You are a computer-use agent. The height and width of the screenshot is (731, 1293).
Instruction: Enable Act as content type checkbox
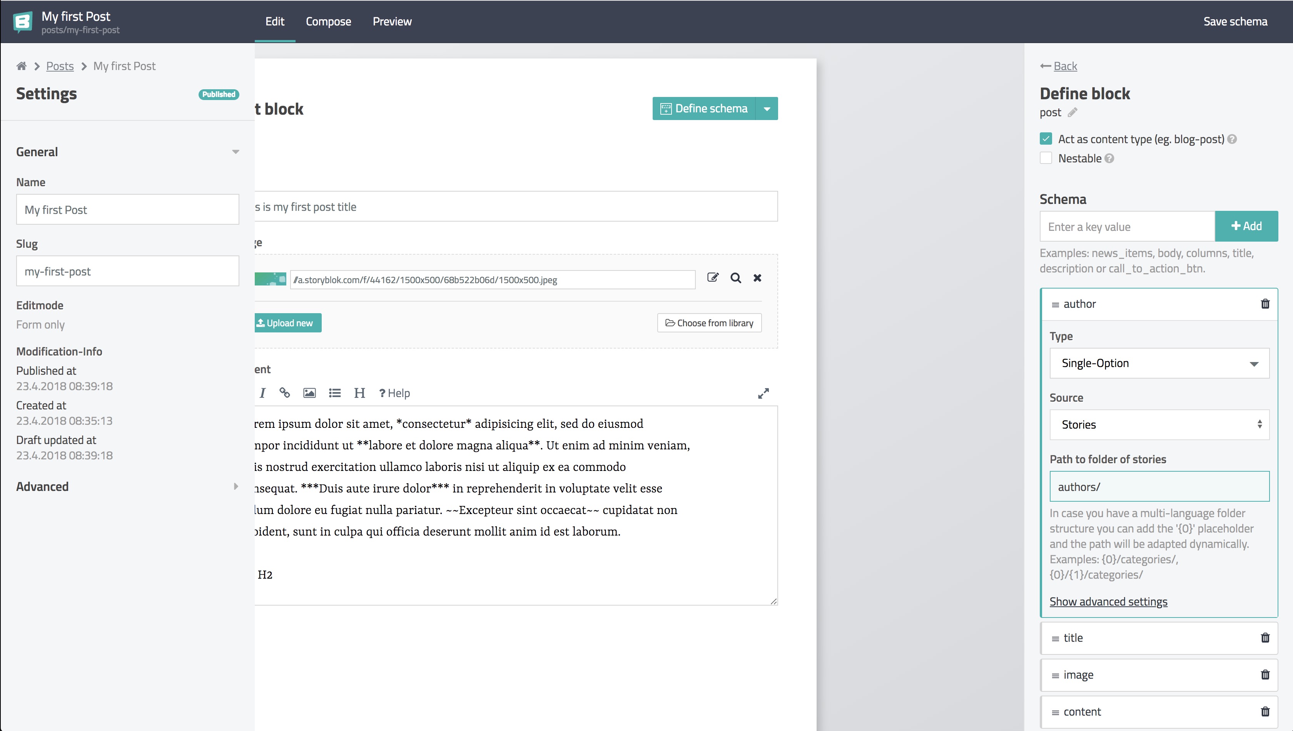[1046, 139]
